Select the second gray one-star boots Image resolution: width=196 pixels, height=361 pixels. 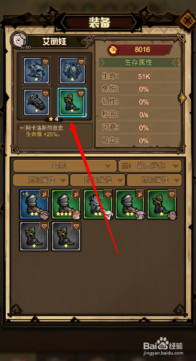66,236
